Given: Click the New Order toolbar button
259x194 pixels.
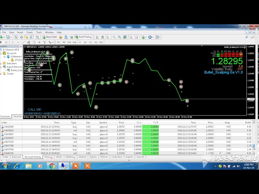Looking at the screenshot, I should pos(50,37).
